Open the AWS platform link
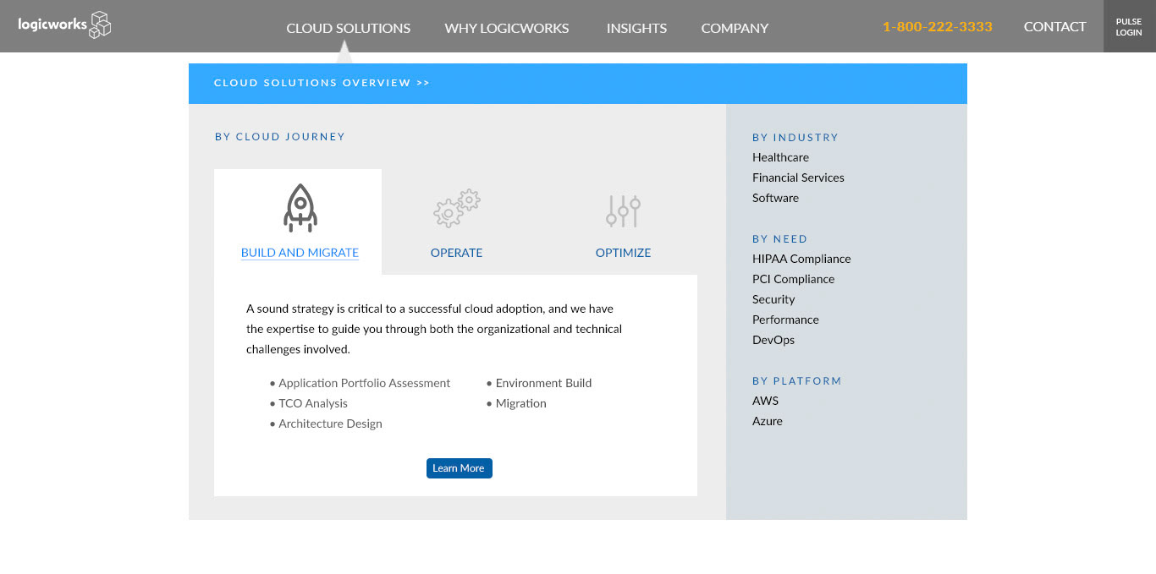1156x574 pixels. click(x=765, y=401)
